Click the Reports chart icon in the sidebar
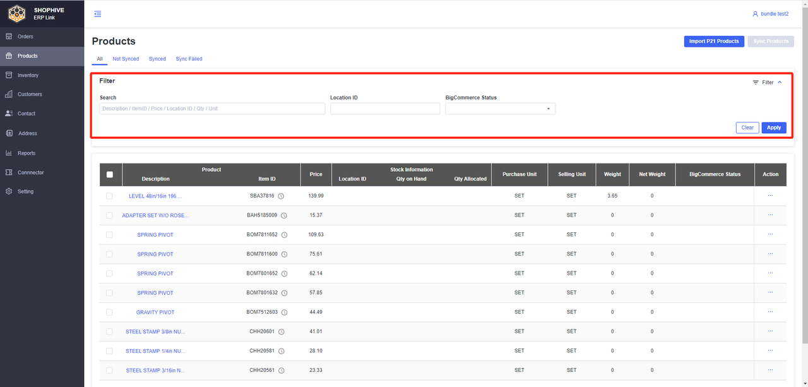The width and height of the screenshot is (808, 387). (x=9, y=153)
